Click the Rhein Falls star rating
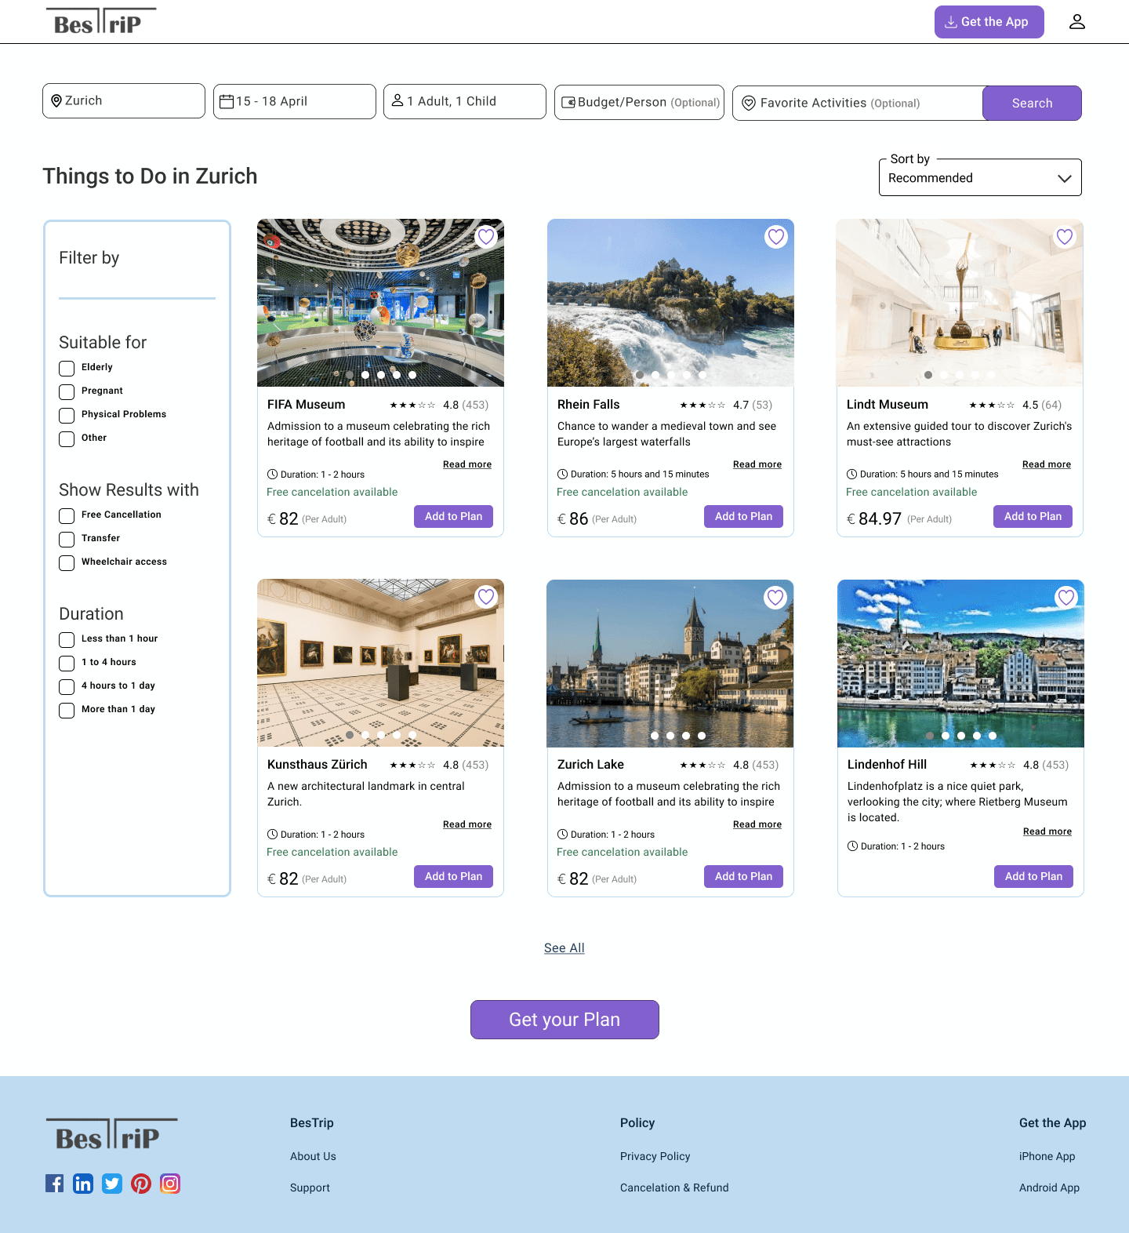The width and height of the screenshot is (1129, 1233). pyautogui.click(x=702, y=406)
